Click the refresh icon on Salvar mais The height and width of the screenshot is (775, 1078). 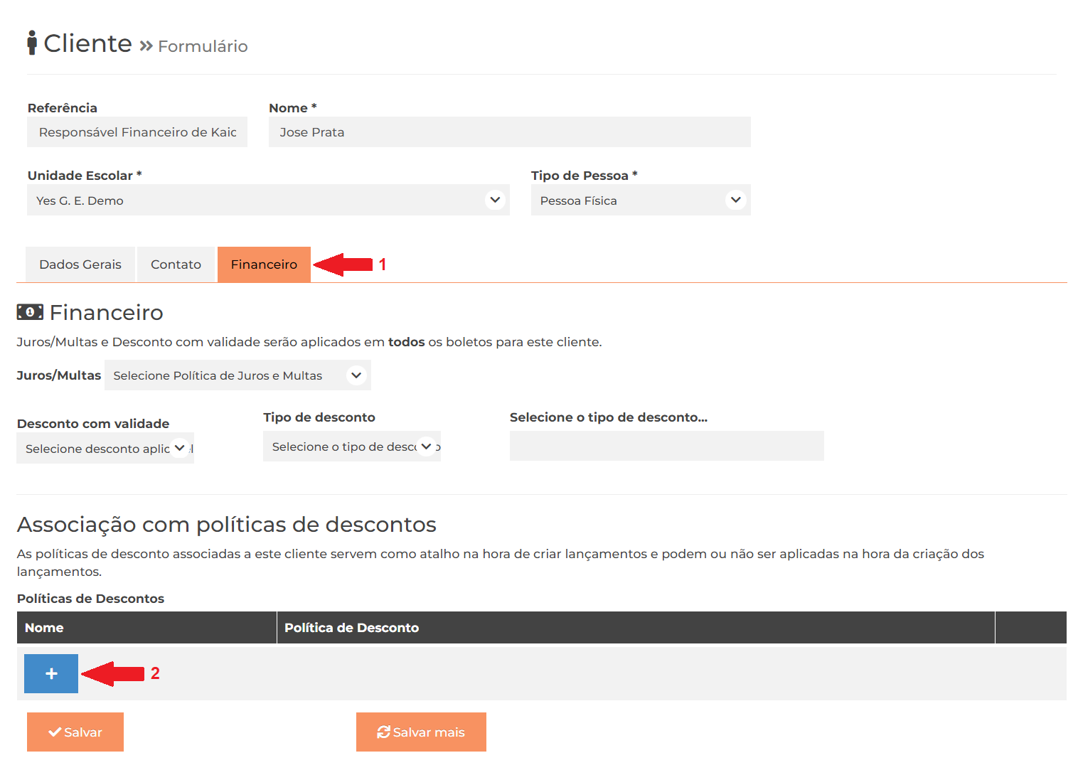click(383, 732)
